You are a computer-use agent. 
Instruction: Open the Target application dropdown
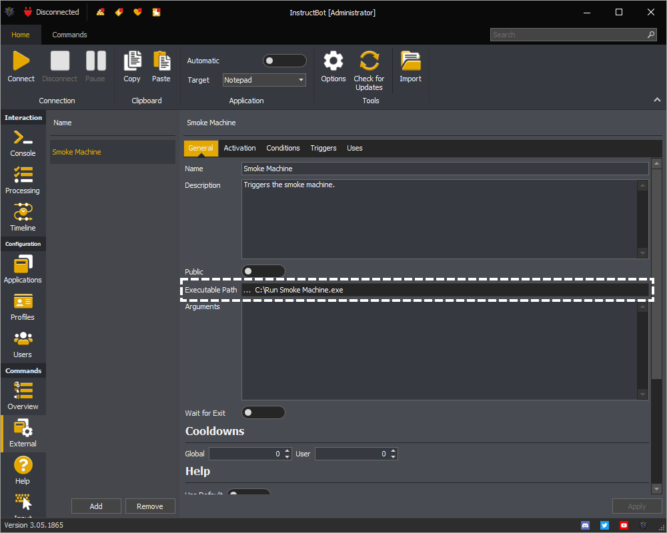coord(264,80)
